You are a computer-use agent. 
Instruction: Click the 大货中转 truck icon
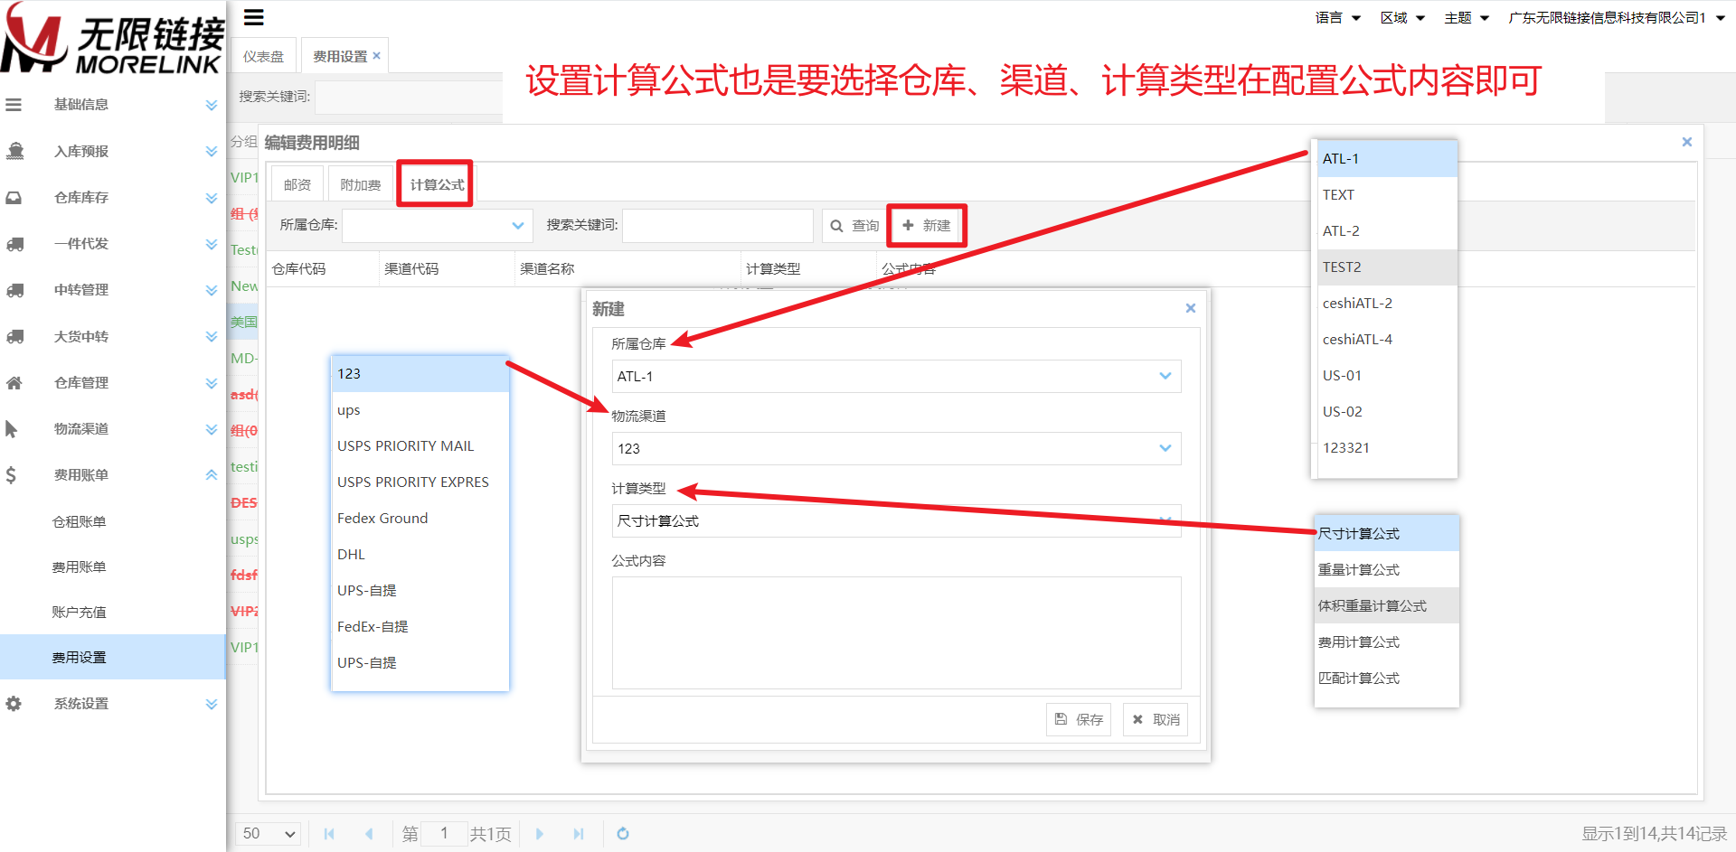(x=14, y=336)
